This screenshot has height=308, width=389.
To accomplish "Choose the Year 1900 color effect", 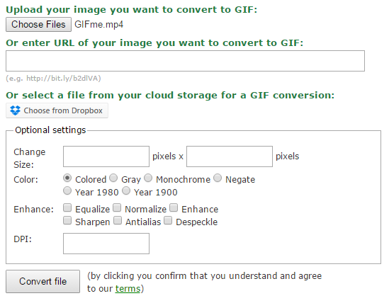I will click(x=126, y=190).
